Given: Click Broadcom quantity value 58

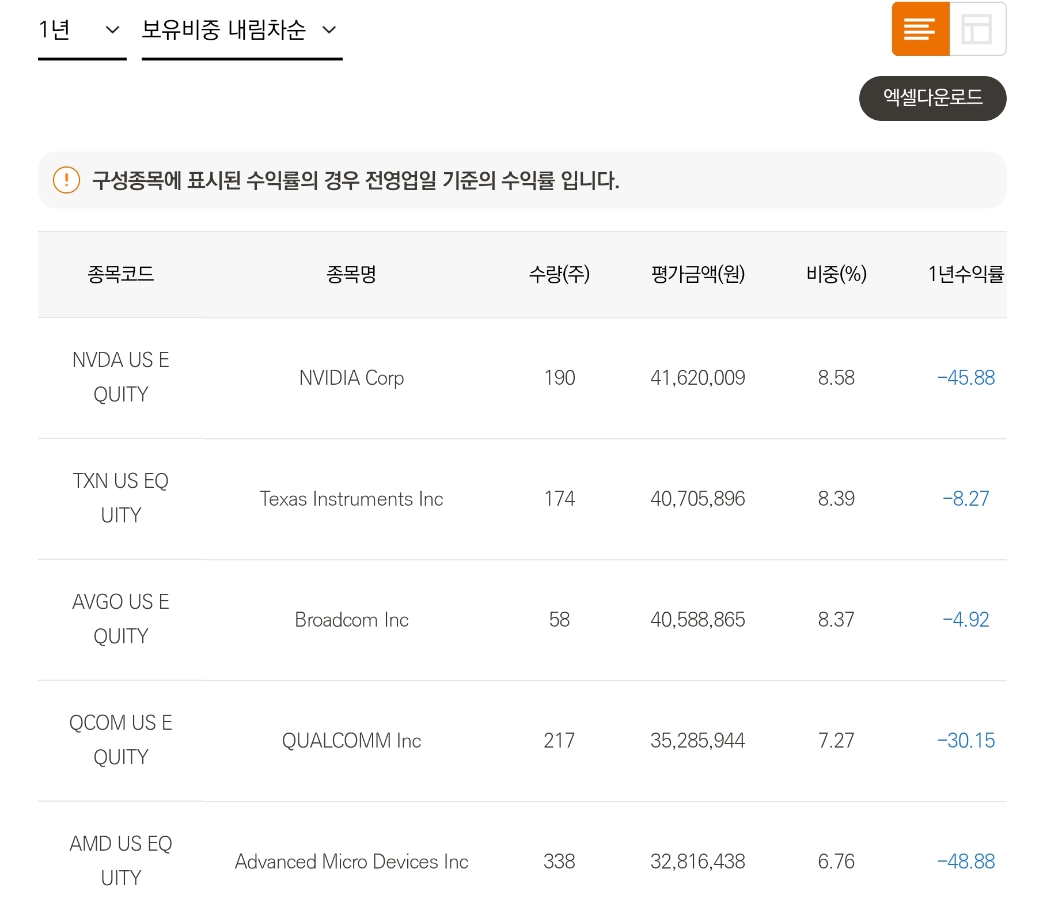Looking at the screenshot, I should tap(559, 620).
